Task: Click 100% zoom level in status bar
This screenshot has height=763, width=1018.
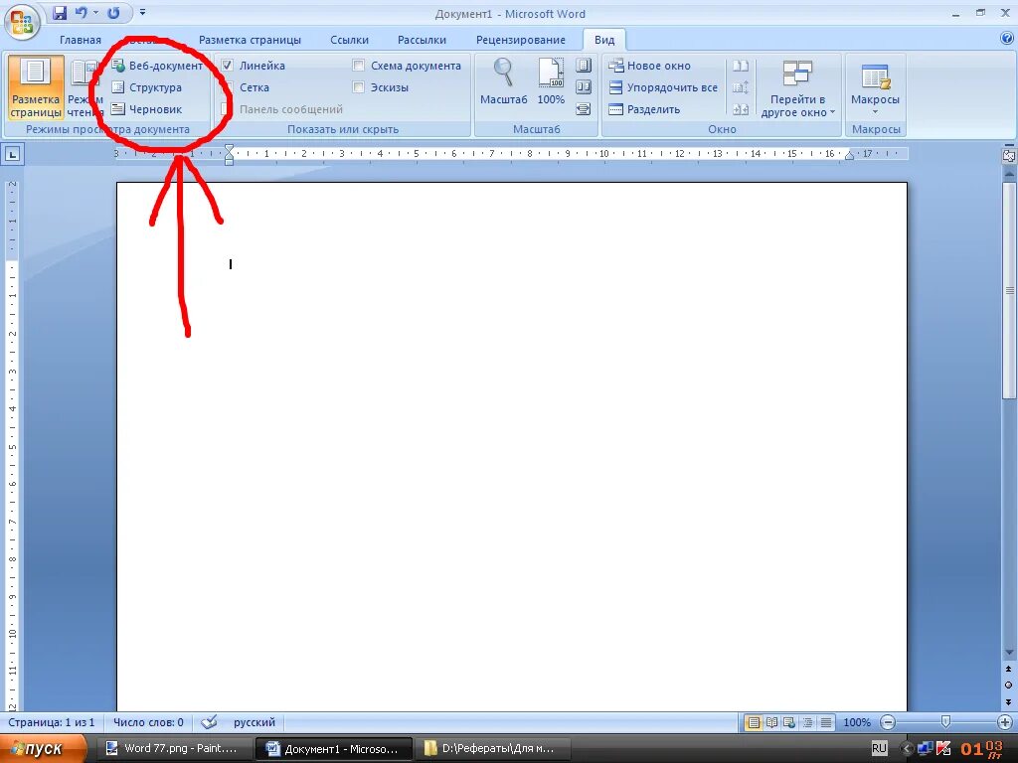Action: pos(857,722)
